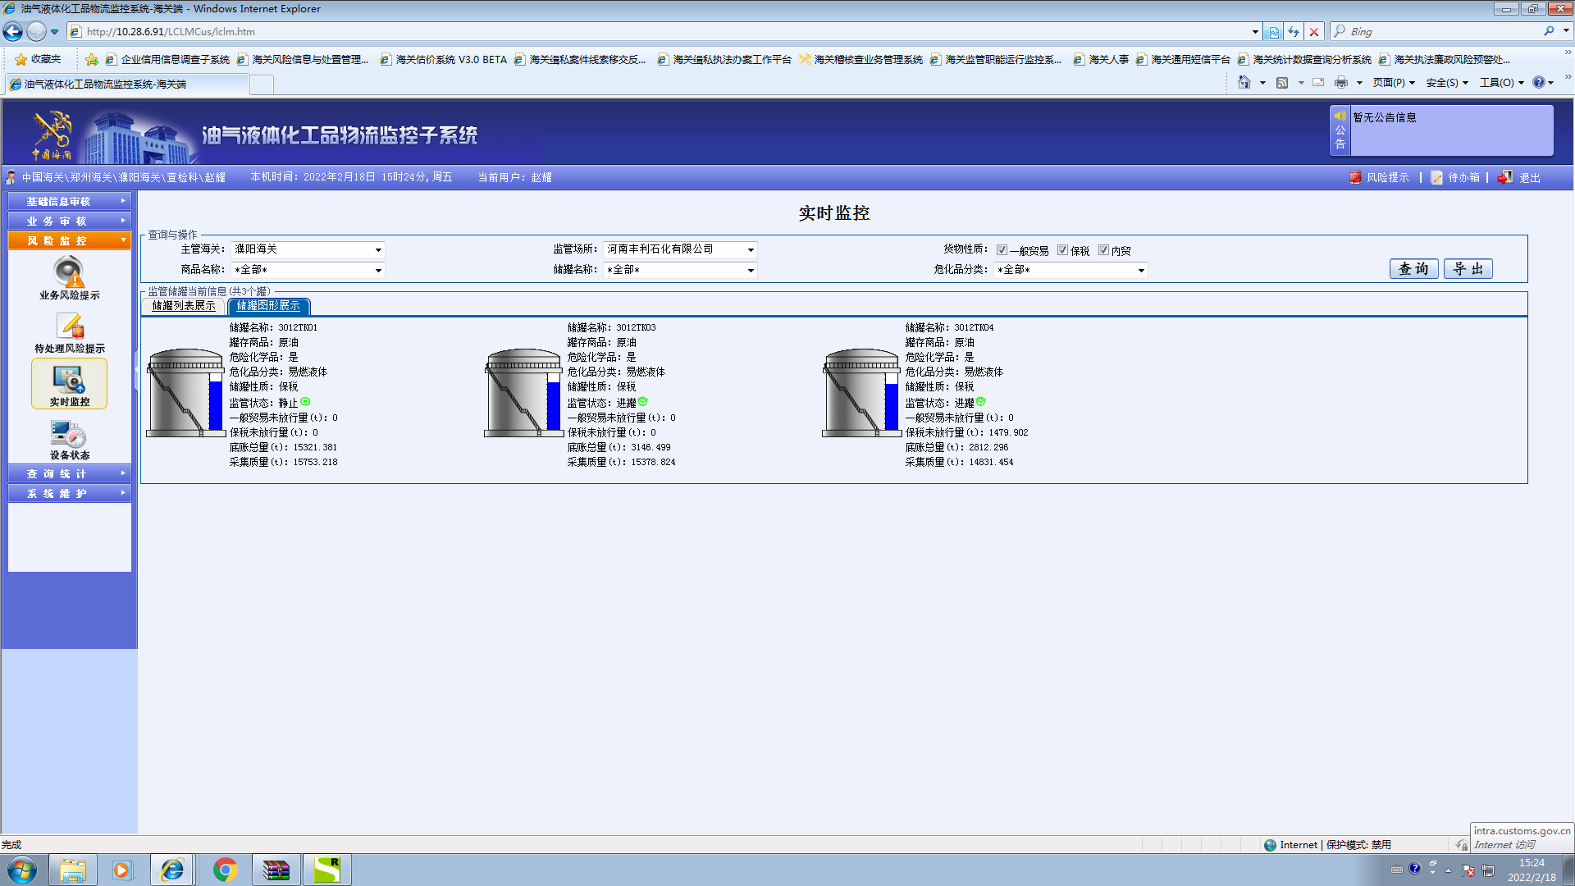
Task: Expand the 查询统计 menu section
Action: (x=69, y=474)
